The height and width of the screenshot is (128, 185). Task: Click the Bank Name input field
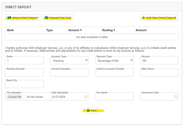tap(159, 73)
